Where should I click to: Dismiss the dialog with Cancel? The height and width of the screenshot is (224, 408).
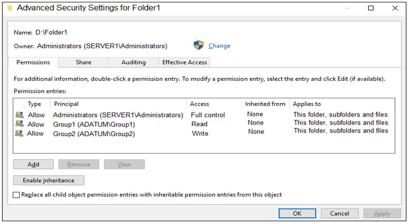[x=339, y=214]
